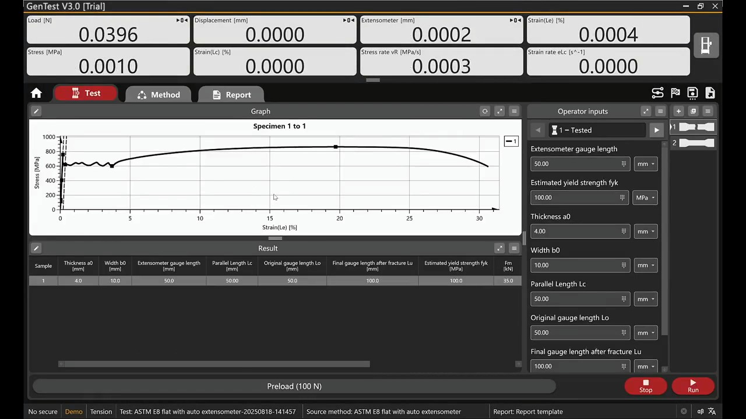The image size is (746, 419).
Task: Toggle the series 1 graph legend
Action: 511,141
